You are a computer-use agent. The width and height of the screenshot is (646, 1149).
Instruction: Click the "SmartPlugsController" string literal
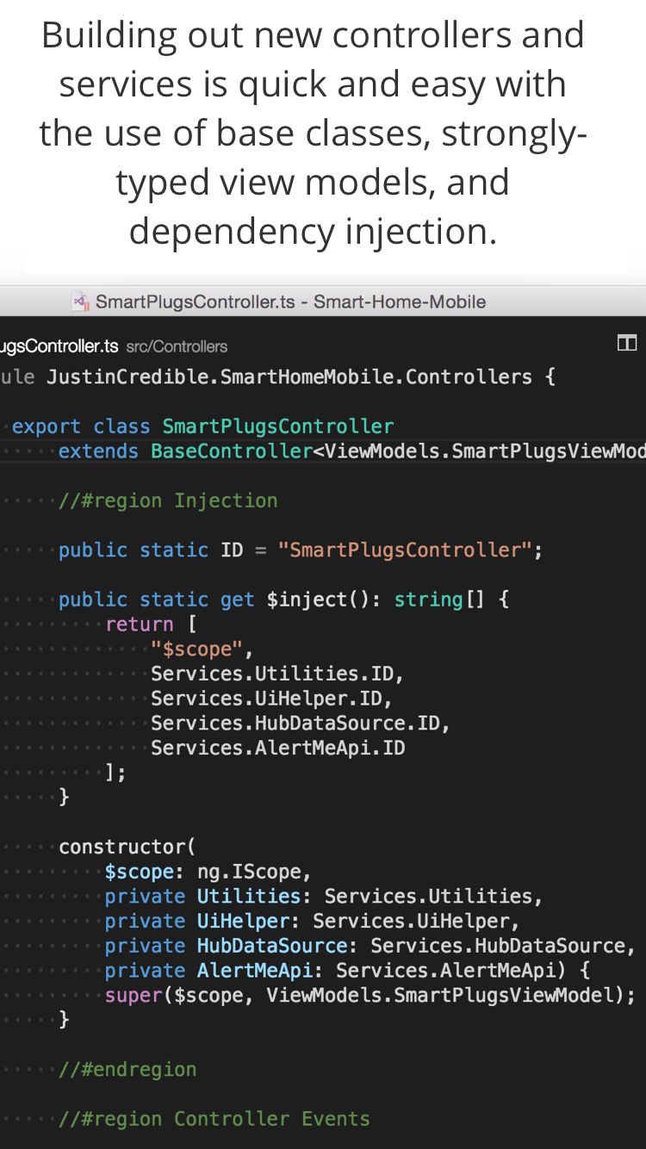(405, 550)
